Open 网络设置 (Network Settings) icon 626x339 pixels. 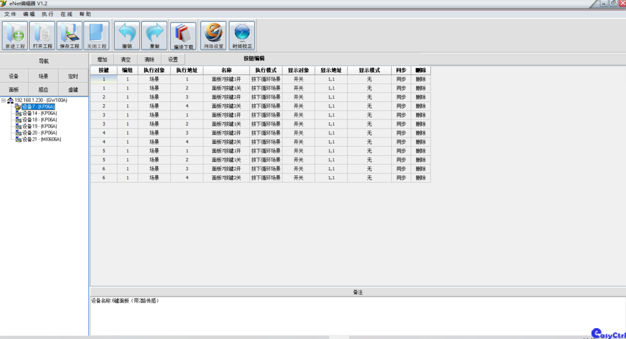(213, 36)
